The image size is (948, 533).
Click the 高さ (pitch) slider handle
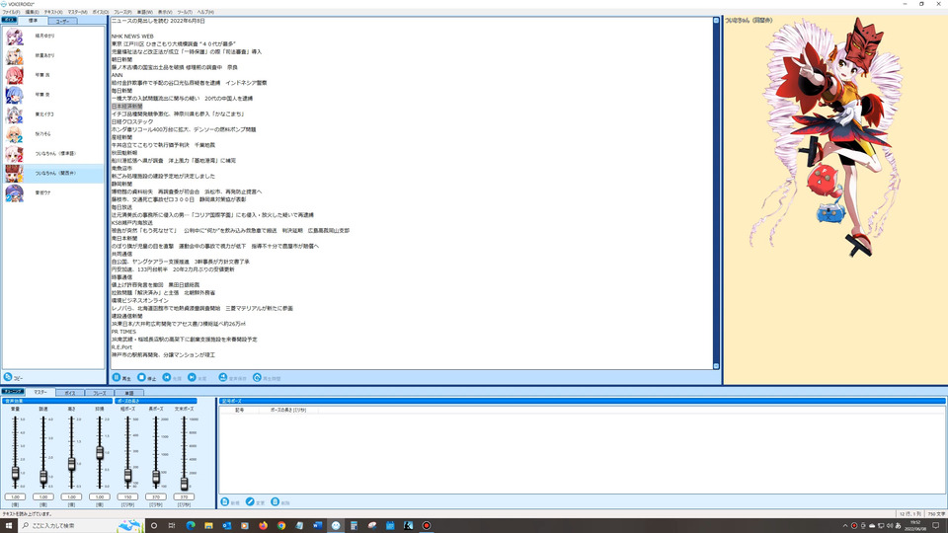pos(71,464)
